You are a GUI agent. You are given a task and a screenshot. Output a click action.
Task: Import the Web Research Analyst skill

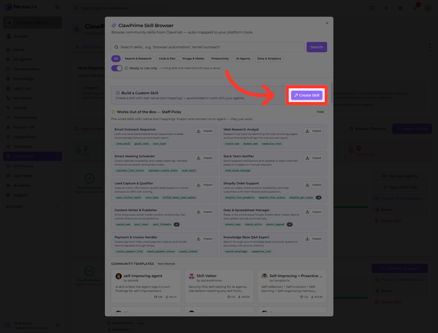pos(313,131)
